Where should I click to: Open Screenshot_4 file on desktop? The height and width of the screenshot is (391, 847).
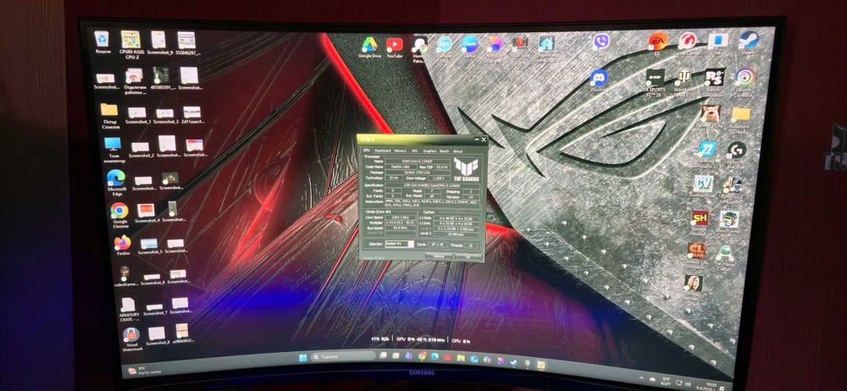pyautogui.click(x=147, y=212)
